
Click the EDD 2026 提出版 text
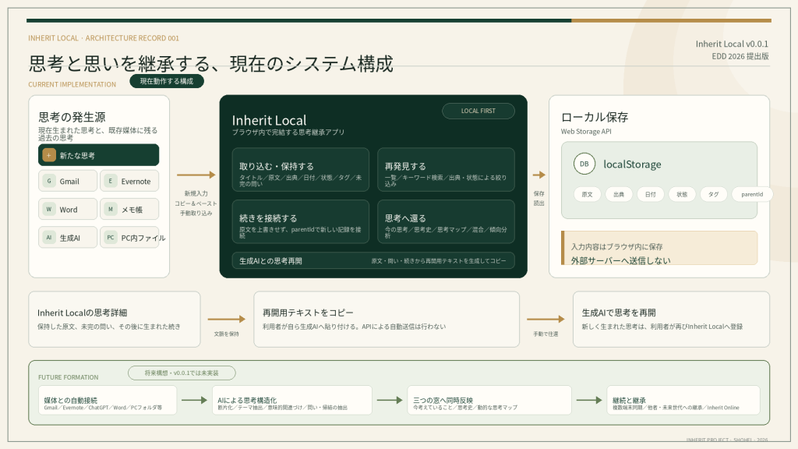click(x=740, y=56)
